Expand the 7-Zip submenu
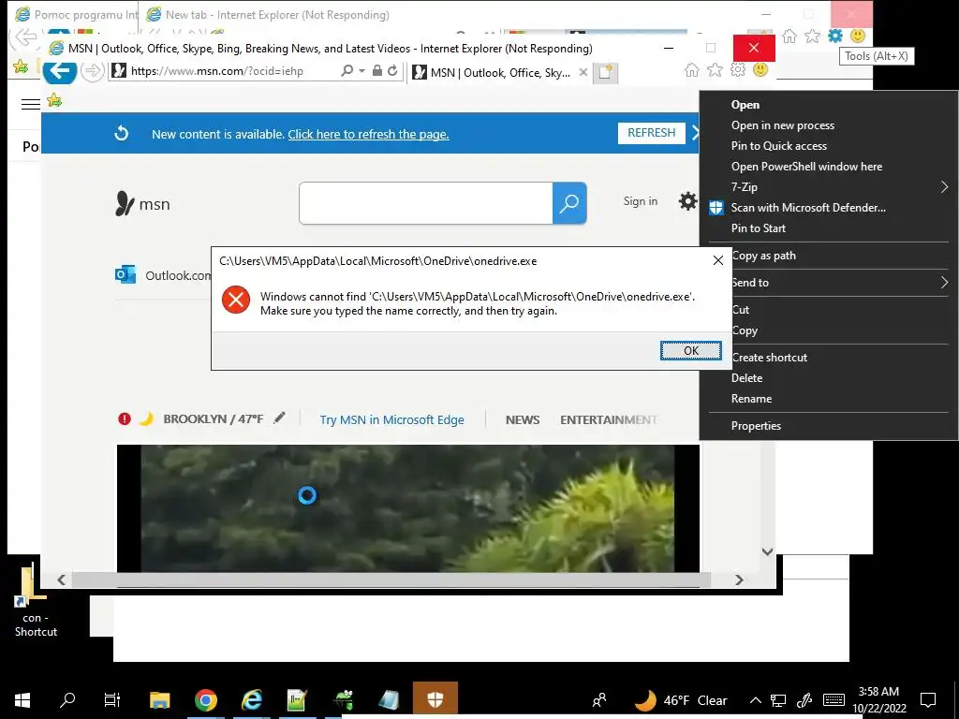The height and width of the screenshot is (719, 959). [x=944, y=187]
